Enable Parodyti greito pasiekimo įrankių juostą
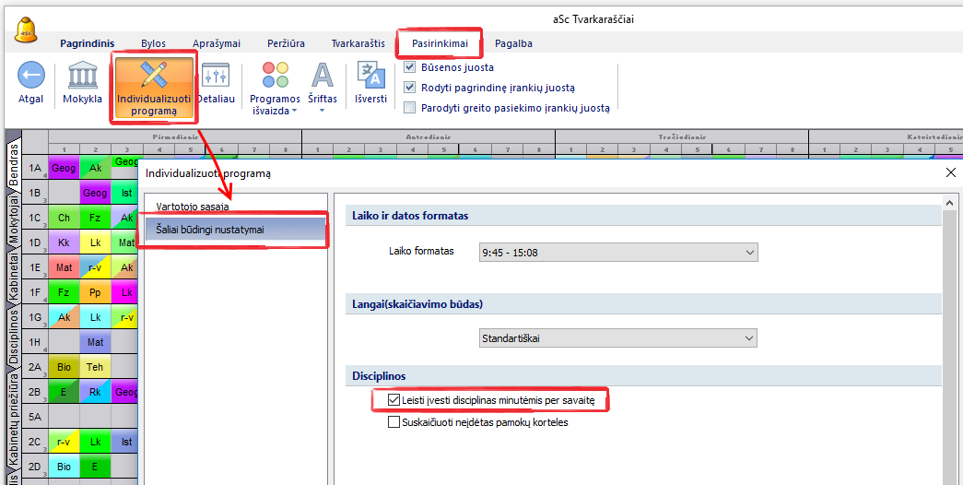Viewport: 963px width, 485px height. point(410,108)
